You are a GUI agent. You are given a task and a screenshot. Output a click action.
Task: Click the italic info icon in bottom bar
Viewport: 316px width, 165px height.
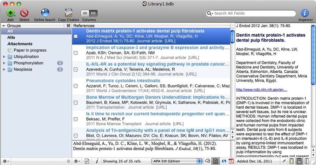click(97, 161)
